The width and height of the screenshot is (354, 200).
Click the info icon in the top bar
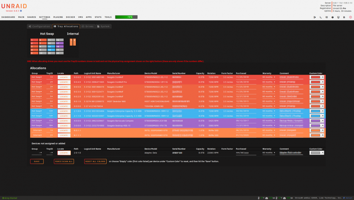pos(332,17)
